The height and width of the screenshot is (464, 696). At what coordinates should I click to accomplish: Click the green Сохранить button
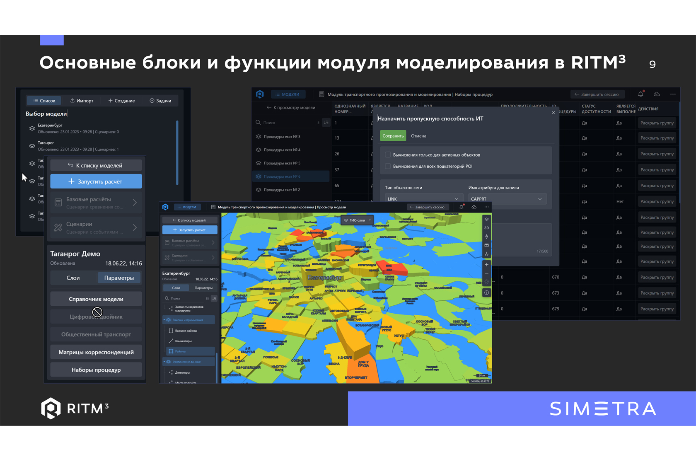click(393, 136)
